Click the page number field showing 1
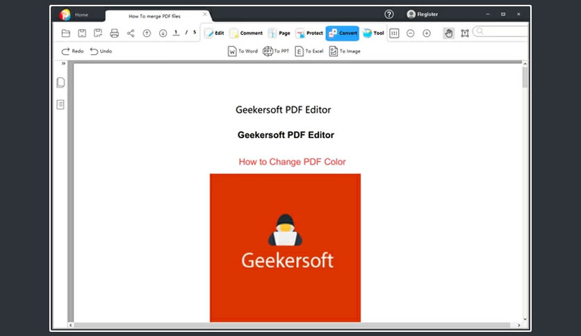 tap(176, 33)
